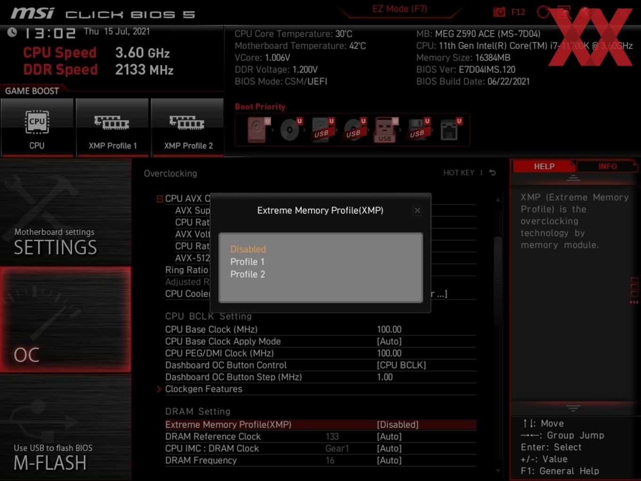This screenshot has height=481, width=641.
Task: Open DRAM Reference Clock Auto value
Action: point(389,437)
